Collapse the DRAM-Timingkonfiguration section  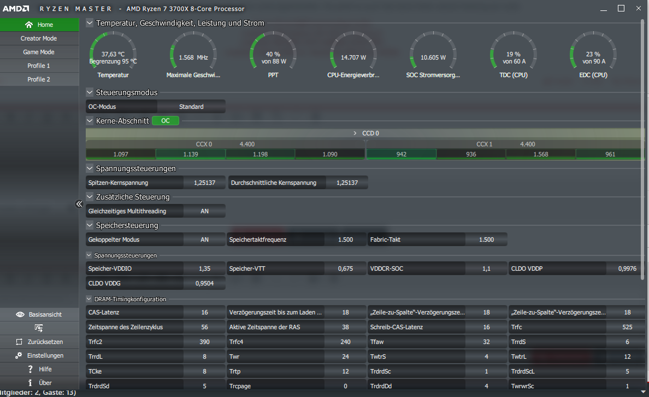point(88,299)
